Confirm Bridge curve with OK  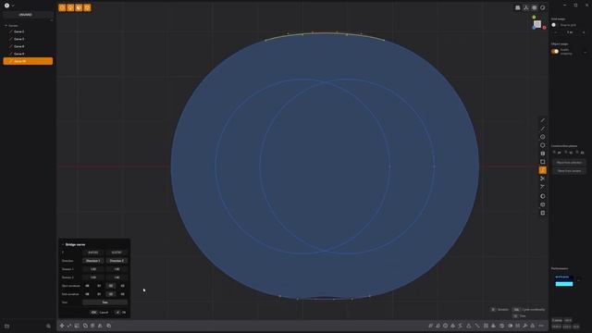[x=120, y=313]
